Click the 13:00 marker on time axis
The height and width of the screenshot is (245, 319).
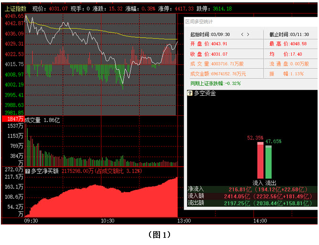[184, 221]
